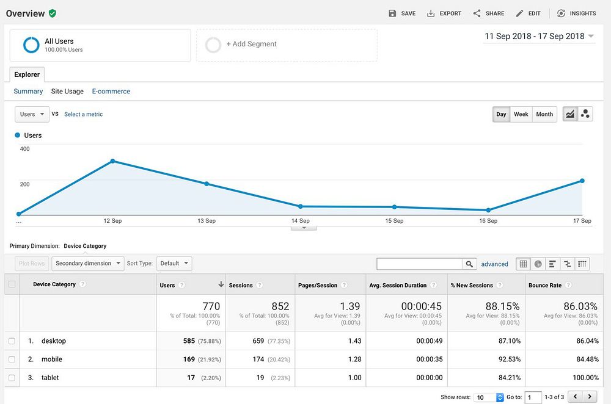
Task: Click help icon beside % New Sessions
Action: coord(500,285)
